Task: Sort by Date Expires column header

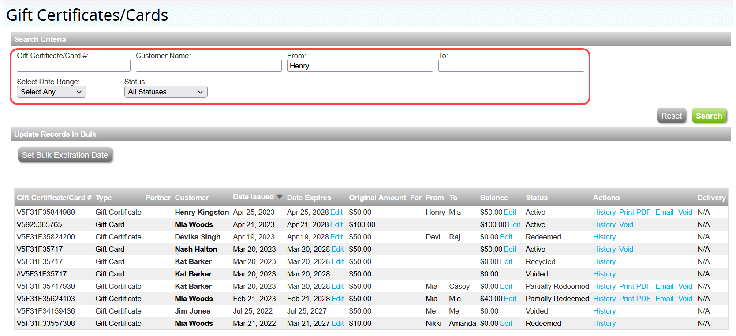Action: point(309,198)
